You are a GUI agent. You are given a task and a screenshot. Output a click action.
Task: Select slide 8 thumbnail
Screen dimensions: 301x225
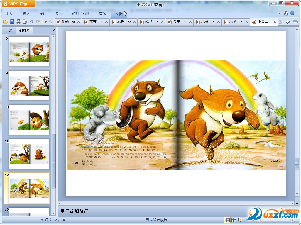tap(29, 51)
